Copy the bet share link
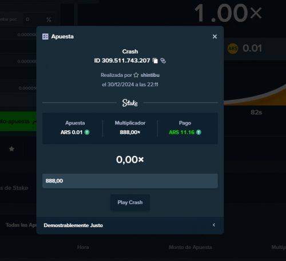 163,61
